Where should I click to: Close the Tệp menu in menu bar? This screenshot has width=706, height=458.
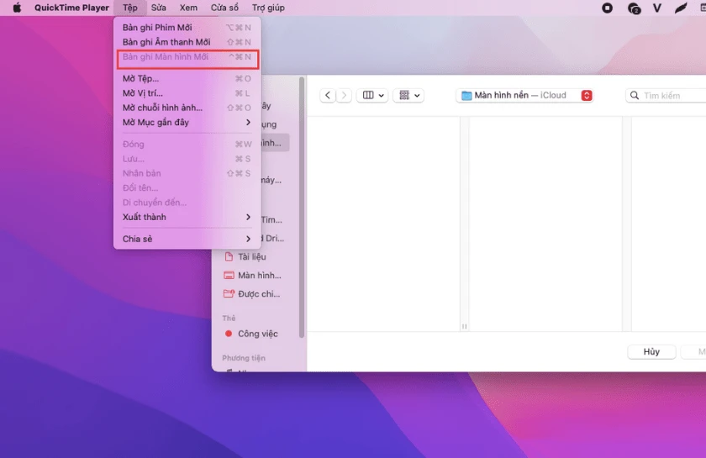click(x=129, y=8)
